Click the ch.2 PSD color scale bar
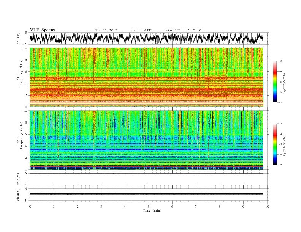This screenshot has width=301, height=232. click(275, 144)
